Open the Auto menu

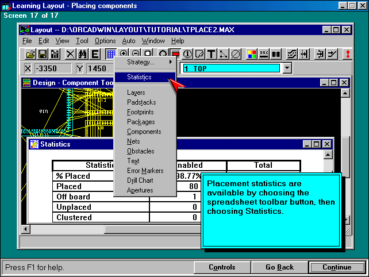click(129, 41)
